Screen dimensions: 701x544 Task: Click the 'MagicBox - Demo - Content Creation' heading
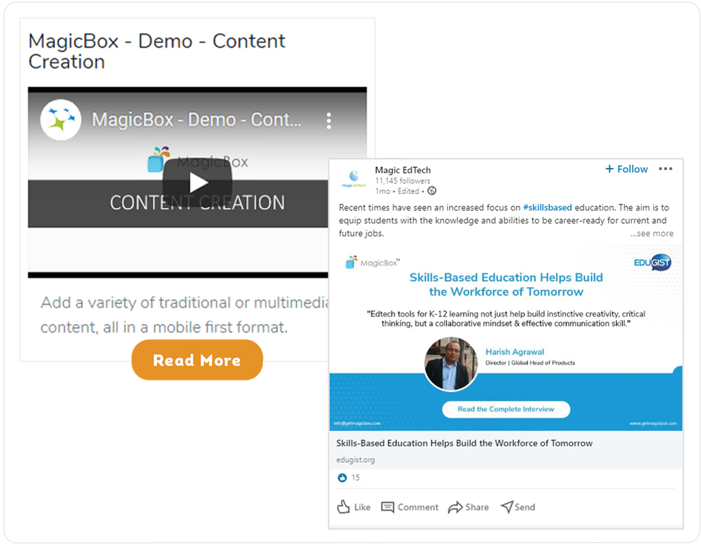[x=156, y=51]
